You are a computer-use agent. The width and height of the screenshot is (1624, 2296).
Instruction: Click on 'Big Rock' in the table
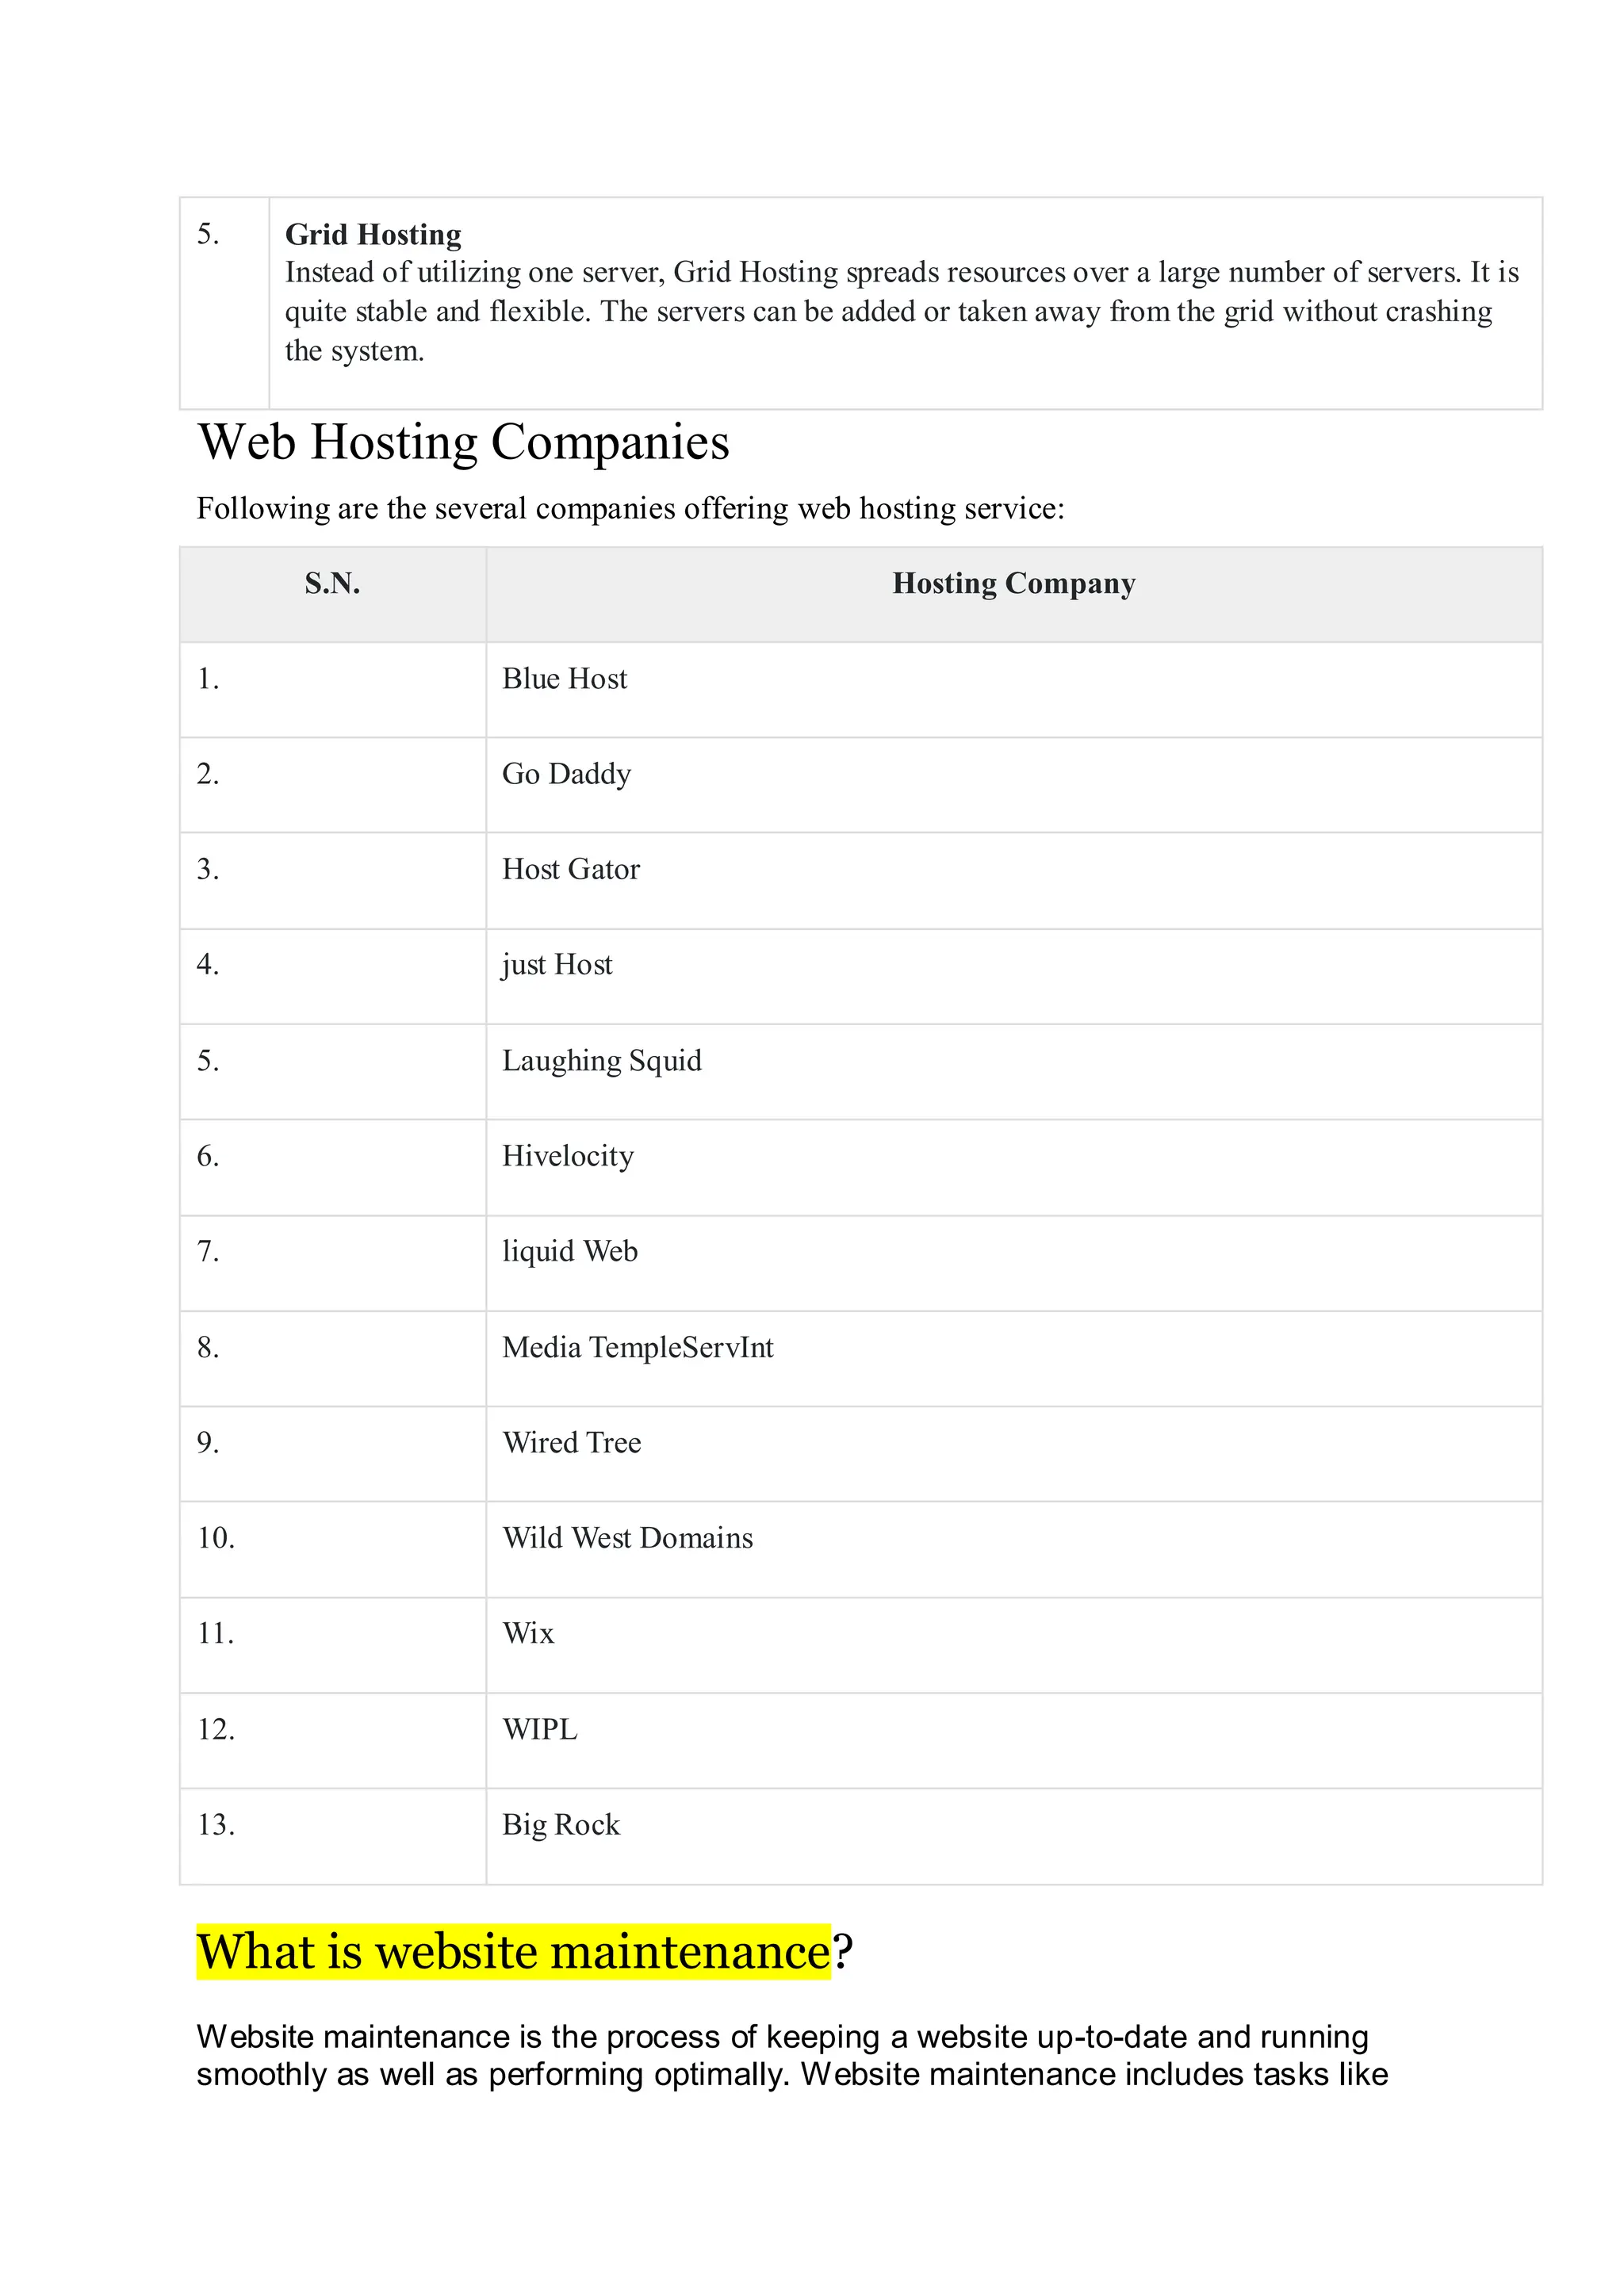(x=561, y=1825)
